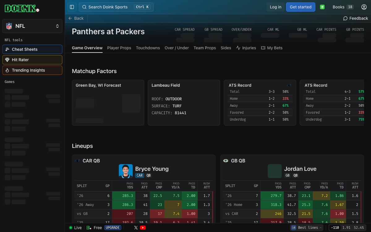Open the Hit Rater tool

point(32,60)
